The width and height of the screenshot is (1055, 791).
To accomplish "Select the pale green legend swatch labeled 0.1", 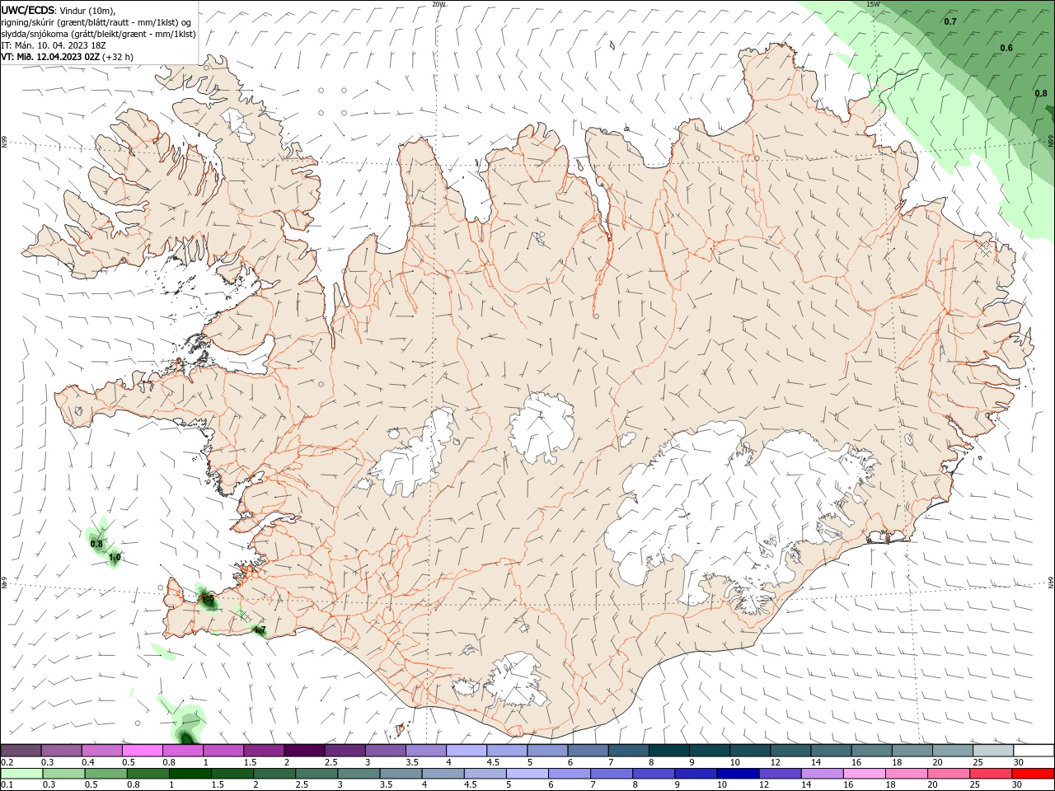I will (21, 773).
